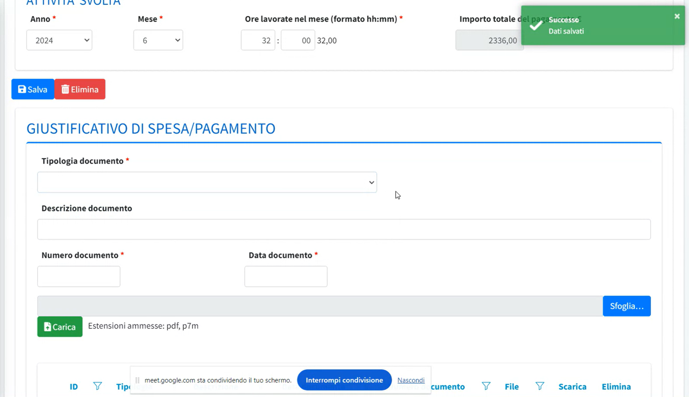This screenshot has width=689, height=397.
Task: Click the hours field showing 32
Action: tap(258, 40)
